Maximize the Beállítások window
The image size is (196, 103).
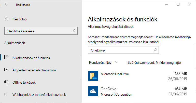[178, 4]
